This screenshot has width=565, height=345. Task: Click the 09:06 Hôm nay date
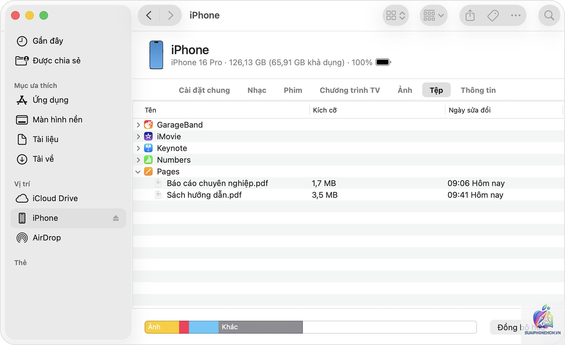476,183
